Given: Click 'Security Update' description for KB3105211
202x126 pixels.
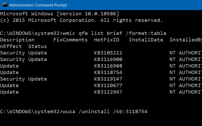Looking at the screenshot, I should click(23, 53).
